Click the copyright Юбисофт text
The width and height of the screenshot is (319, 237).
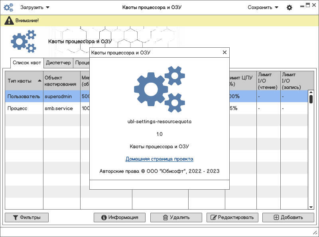(x=159, y=171)
